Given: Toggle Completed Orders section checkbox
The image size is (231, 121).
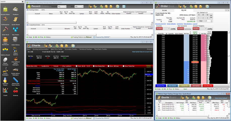Looking at the screenshot, I should tap(27, 25).
